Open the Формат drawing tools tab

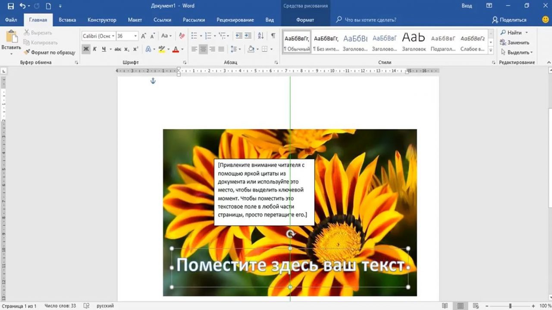pos(305,20)
